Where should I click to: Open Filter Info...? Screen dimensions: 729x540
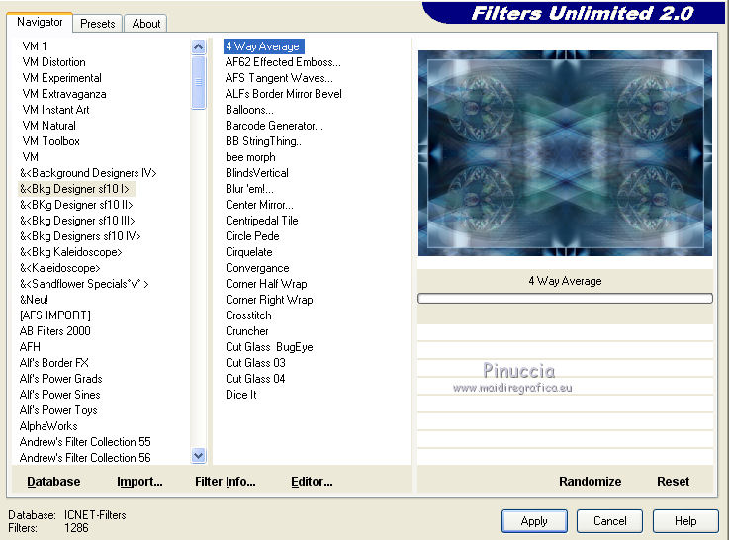pos(225,482)
